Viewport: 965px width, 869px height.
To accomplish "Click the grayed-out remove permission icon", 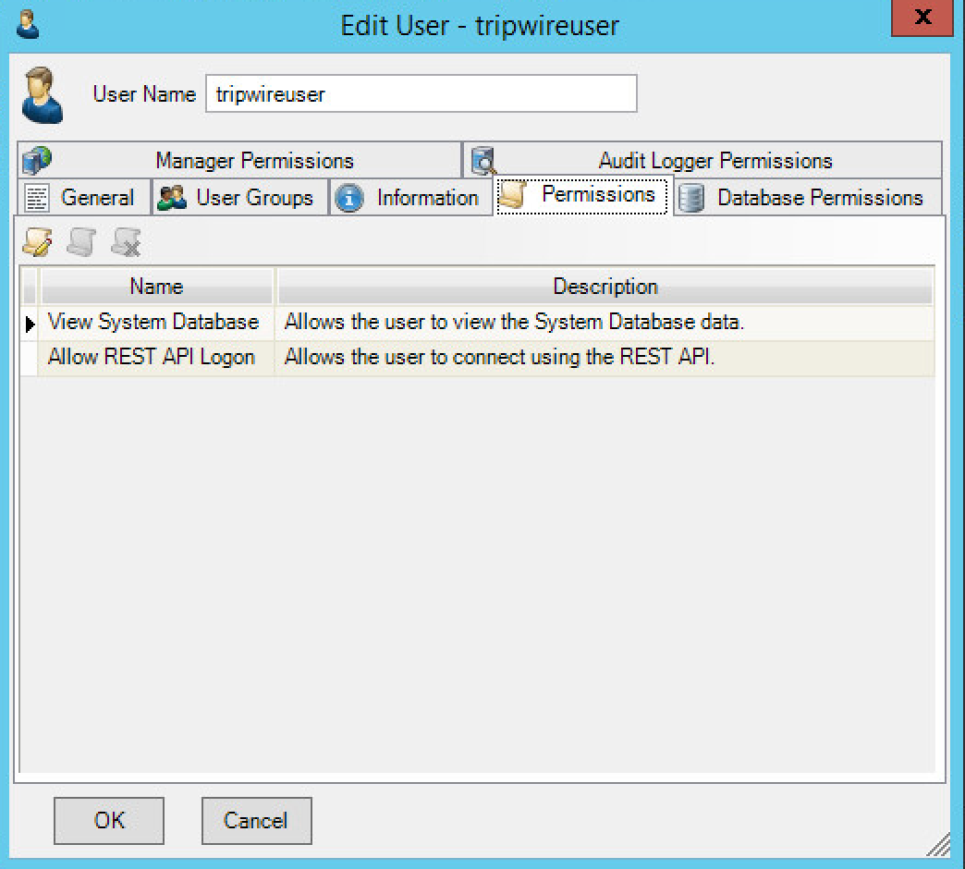I will 126,242.
